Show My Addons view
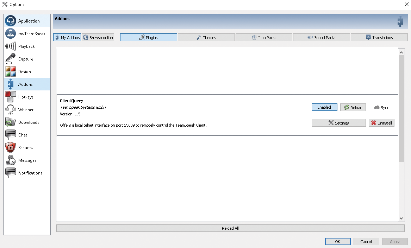Screen dimensions: 411x248 tap(67, 37)
